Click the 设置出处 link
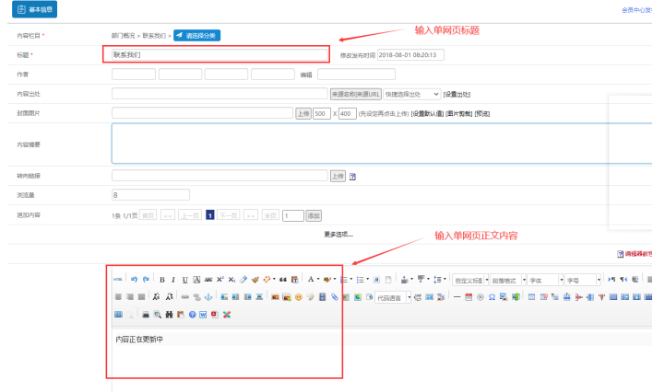653x392 pixels. 457,94
